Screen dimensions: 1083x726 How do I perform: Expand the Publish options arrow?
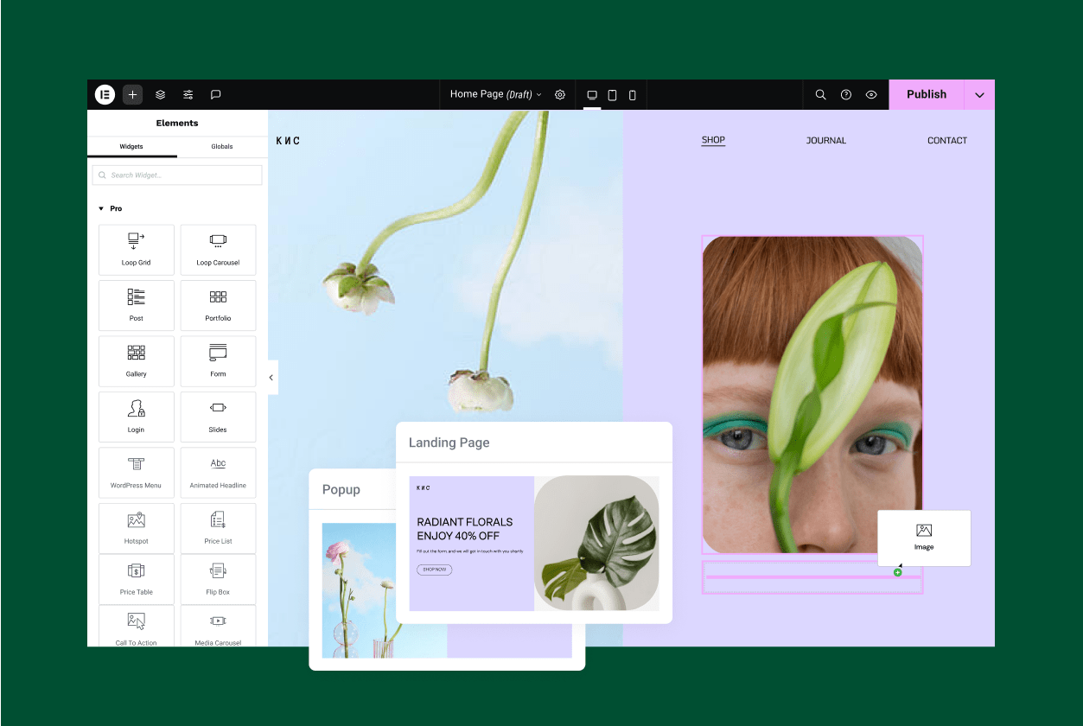click(979, 94)
